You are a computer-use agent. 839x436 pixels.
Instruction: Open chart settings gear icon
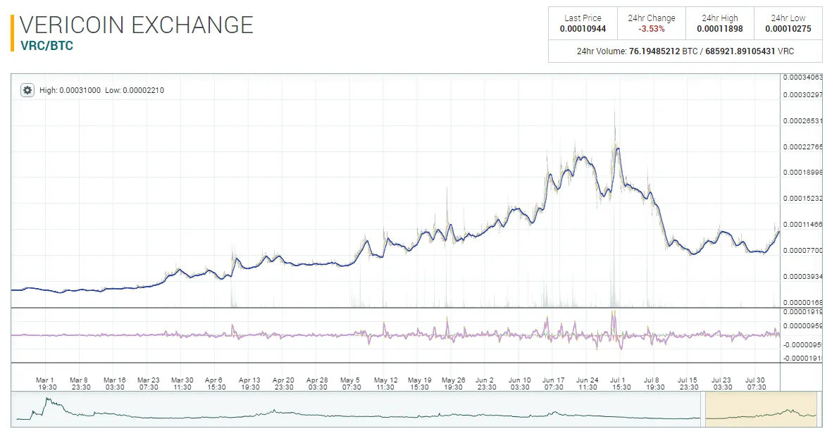click(27, 90)
